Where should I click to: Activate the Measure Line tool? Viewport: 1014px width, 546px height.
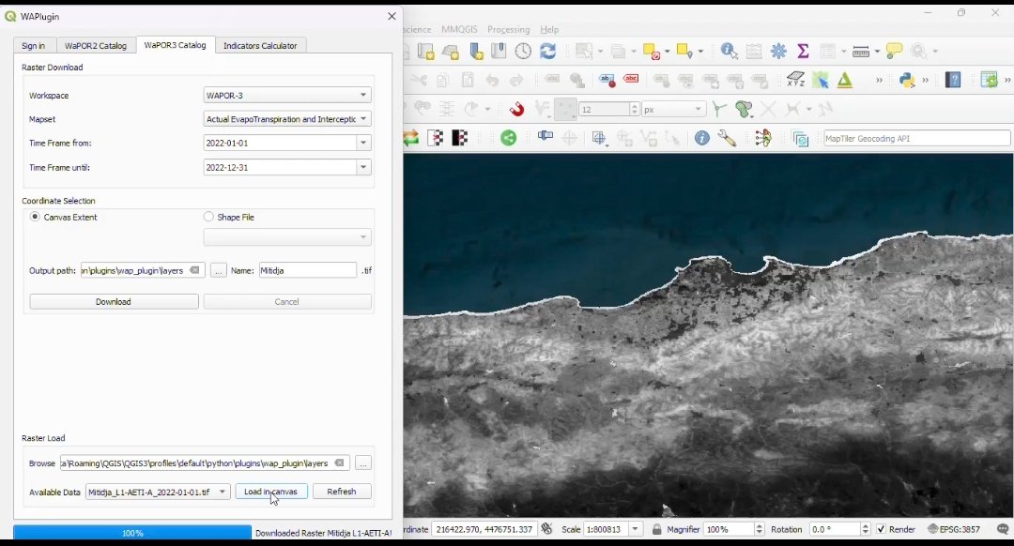click(861, 51)
